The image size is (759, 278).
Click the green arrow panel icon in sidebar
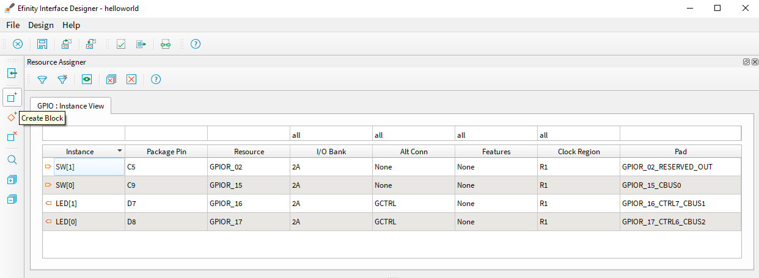tap(12, 73)
